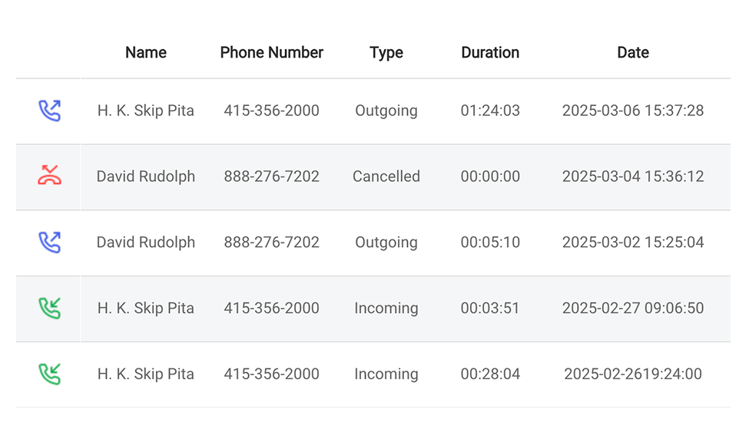Click the incoming call icon dated 2025-02-27
This screenshot has width=749, height=426.
[50, 308]
